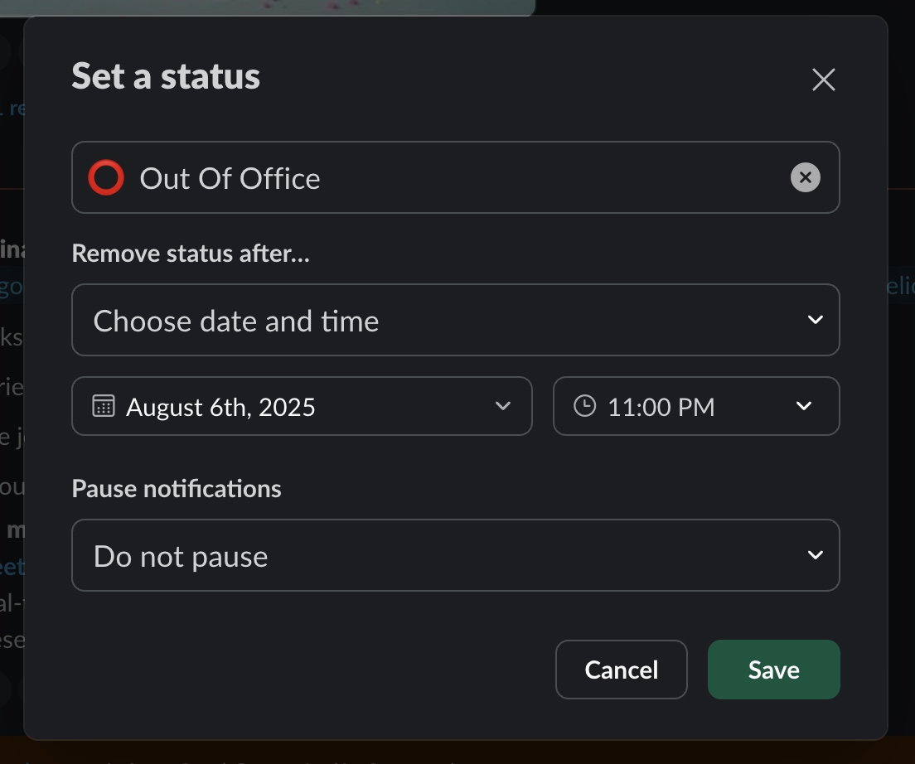
Task: Click the Remove status after… label
Action: (191, 253)
